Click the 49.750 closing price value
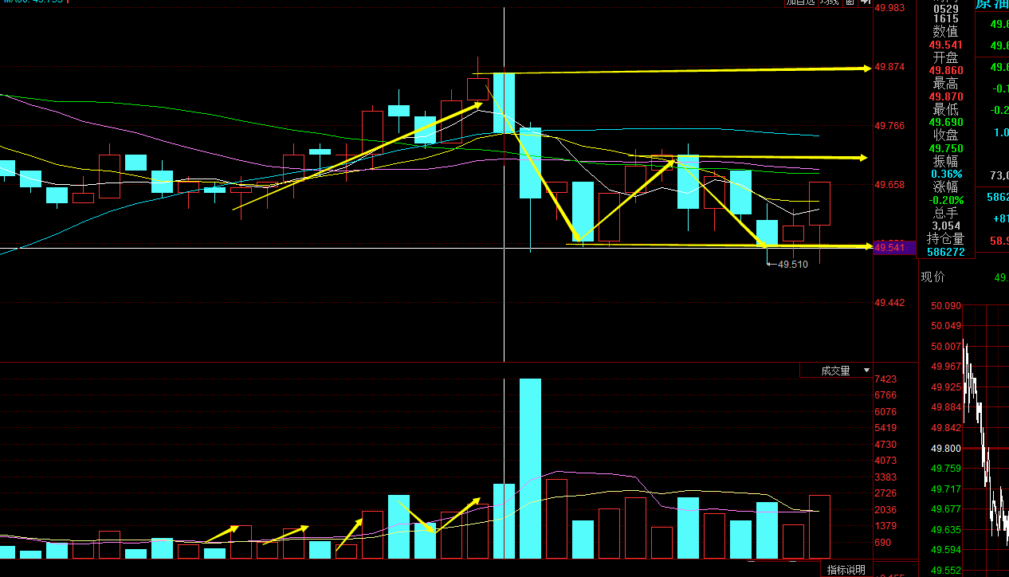The width and height of the screenshot is (1009, 577). pyautogui.click(x=946, y=148)
